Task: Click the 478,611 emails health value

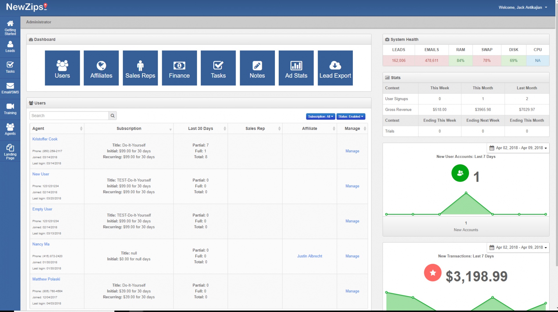Action: (x=432, y=60)
